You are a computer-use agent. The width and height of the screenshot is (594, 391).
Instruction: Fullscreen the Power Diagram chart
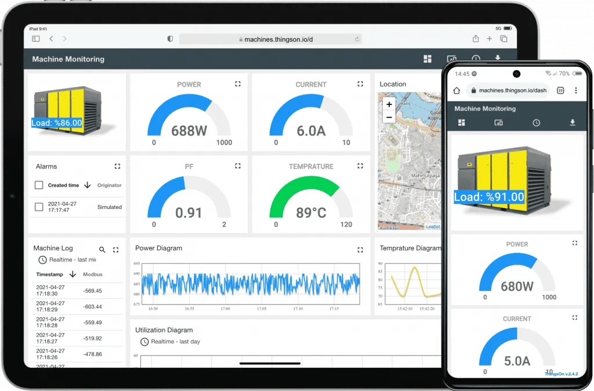[x=360, y=249]
